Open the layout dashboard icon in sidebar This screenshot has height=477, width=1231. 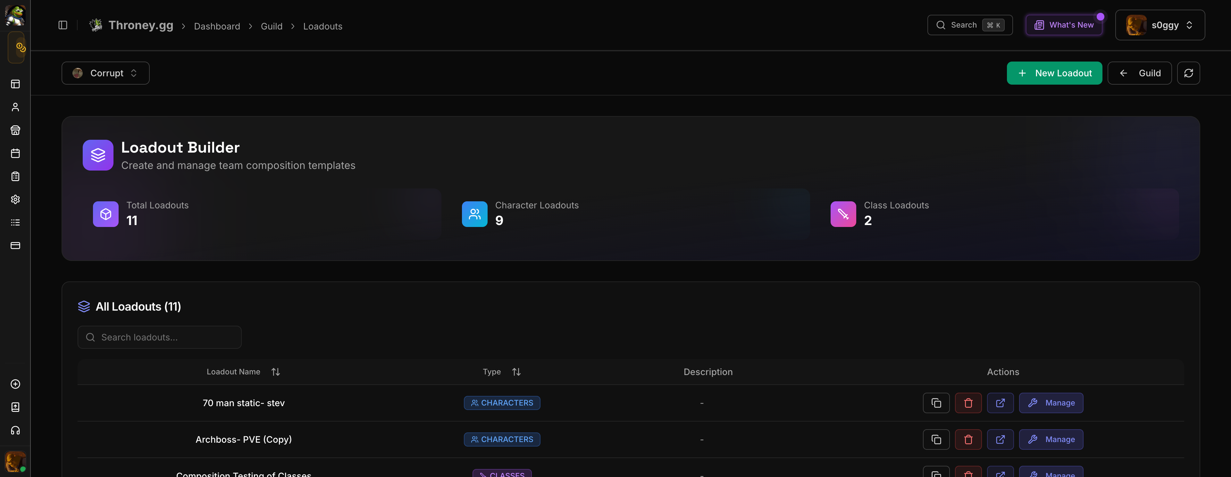[15, 84]
